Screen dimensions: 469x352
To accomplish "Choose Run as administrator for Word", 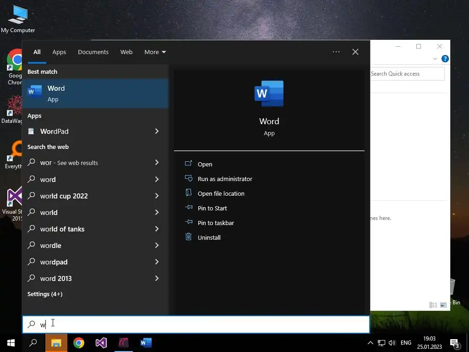I will [x=225, y=179].
